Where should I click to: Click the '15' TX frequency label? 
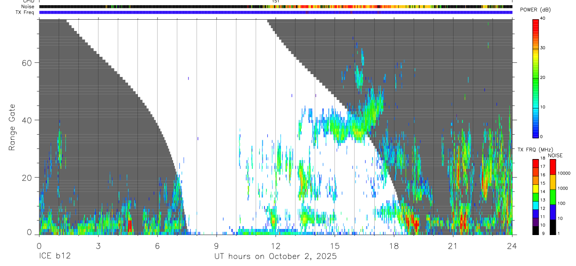coord(543,183)
